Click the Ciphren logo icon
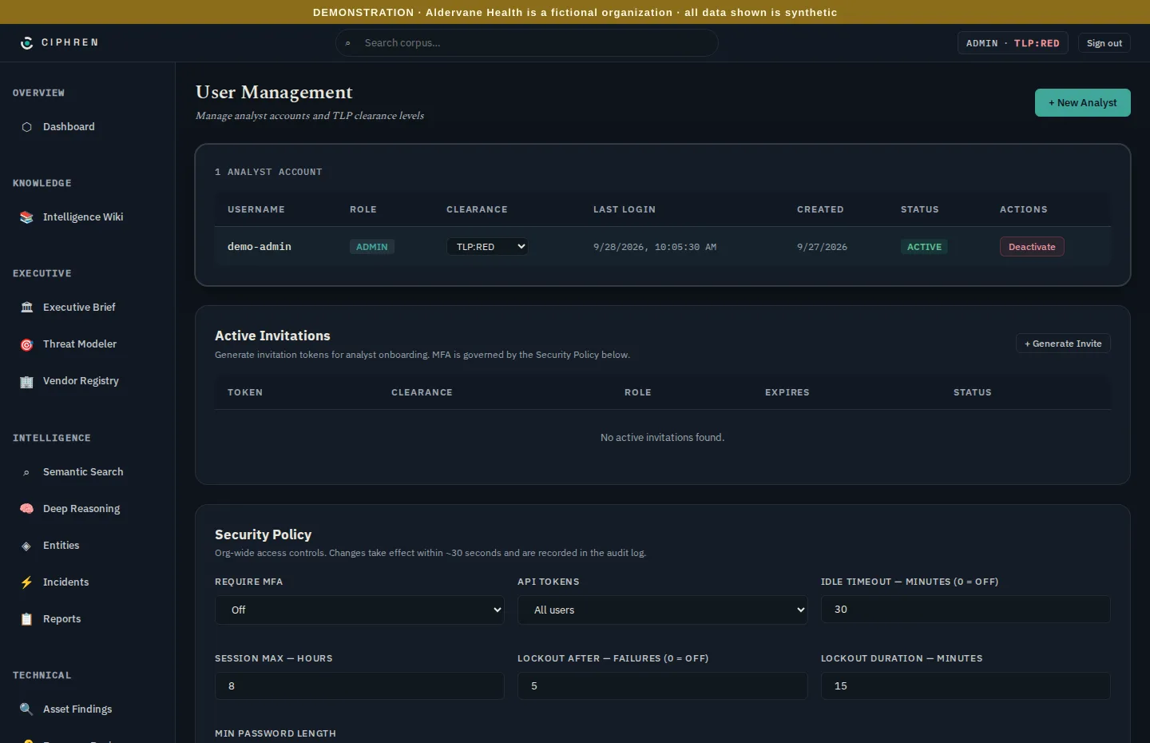The height and width of the screenshot is (743, 1150). [x=26, y=43]
